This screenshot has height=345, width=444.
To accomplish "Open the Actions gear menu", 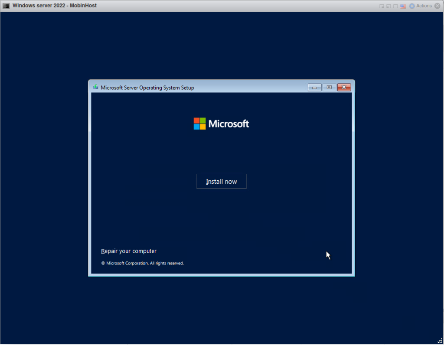I will (x=421, y=6).
